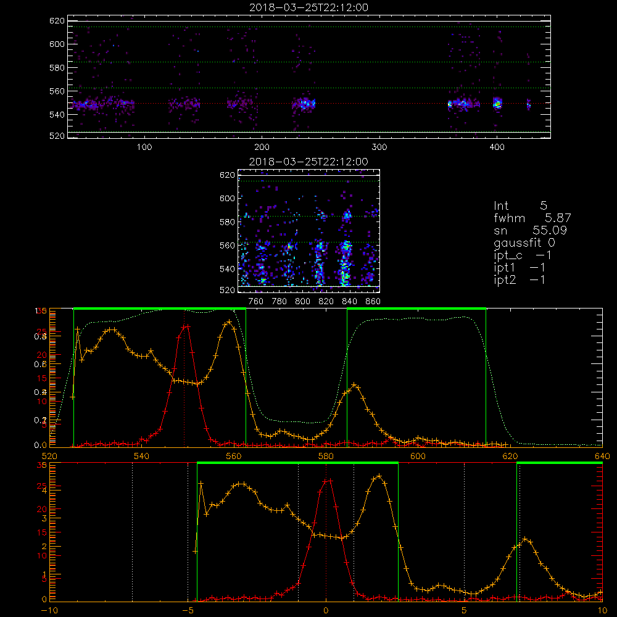The width and height of the screenshot is (617, 617).
Task: Click x-axis label 820 of the small middle image
Action: point(326,302)
